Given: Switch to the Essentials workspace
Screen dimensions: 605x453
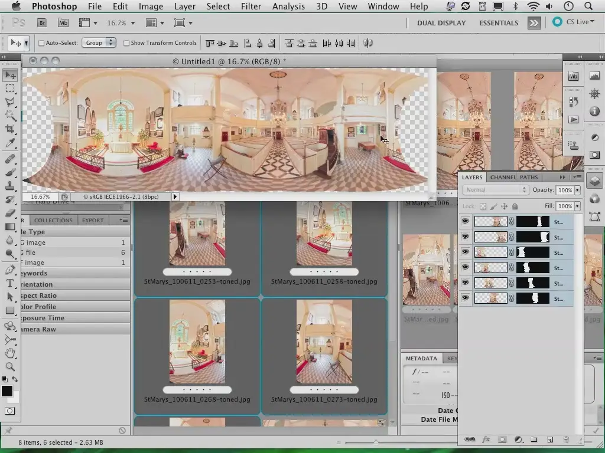Looking at the screenshot, I should pyautogui.click(x=499, y=23).
